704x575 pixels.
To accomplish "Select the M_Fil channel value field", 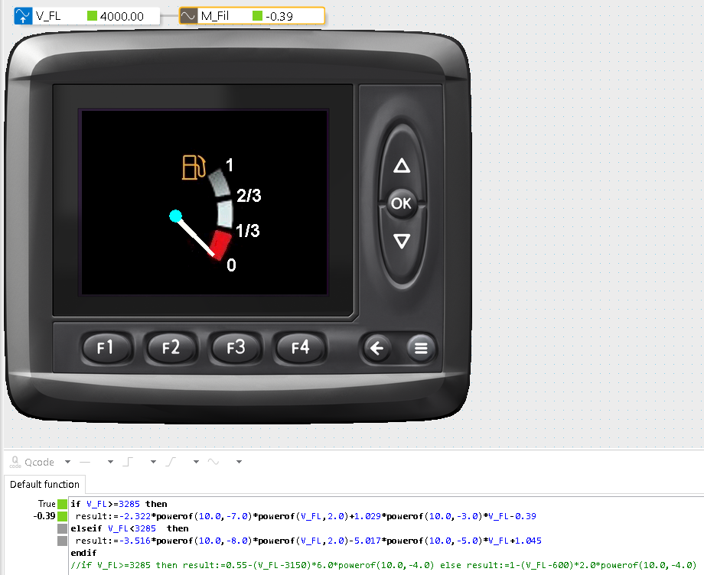I will [279, 17].
